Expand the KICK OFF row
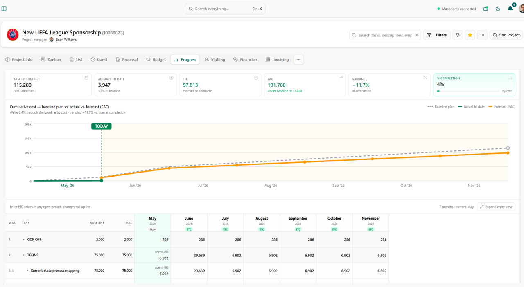This screenshot has height=287, width=524. click(23, 240)
